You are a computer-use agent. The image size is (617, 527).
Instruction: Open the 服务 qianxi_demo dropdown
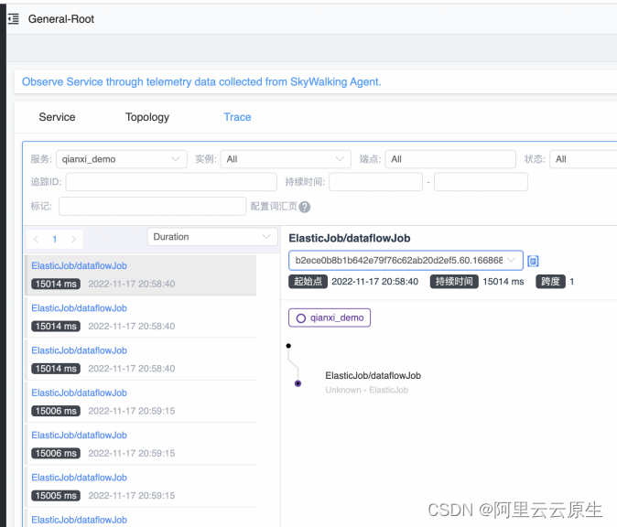[122, 159]
